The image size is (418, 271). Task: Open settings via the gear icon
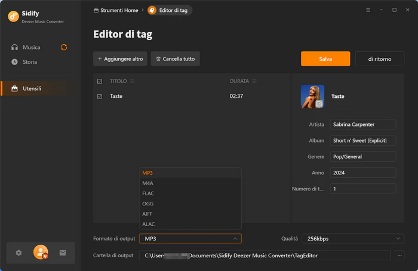point(19,252)
